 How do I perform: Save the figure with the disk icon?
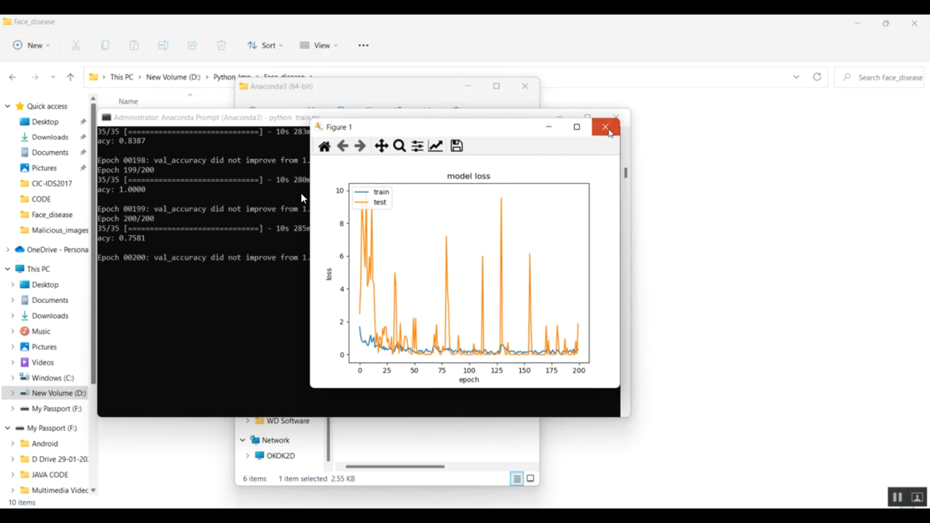[457, 146]
